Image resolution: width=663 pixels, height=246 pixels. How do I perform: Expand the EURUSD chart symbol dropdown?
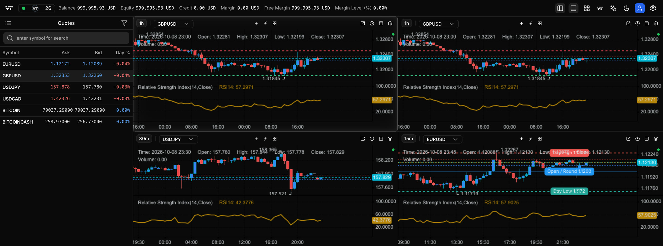[x=443, y=139]
